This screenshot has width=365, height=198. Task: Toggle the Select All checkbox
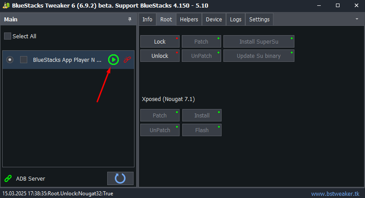click(8, 36)
